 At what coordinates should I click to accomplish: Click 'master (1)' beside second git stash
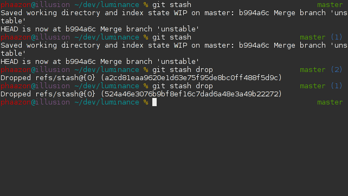(321, 37)
